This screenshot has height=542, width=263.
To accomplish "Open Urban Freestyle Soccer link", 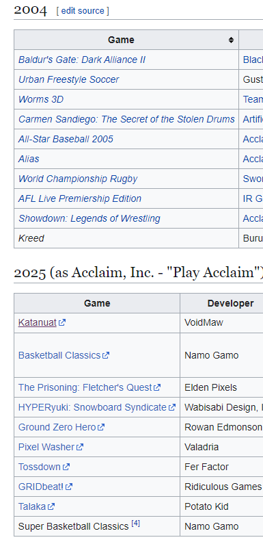I will coord(68,79).
